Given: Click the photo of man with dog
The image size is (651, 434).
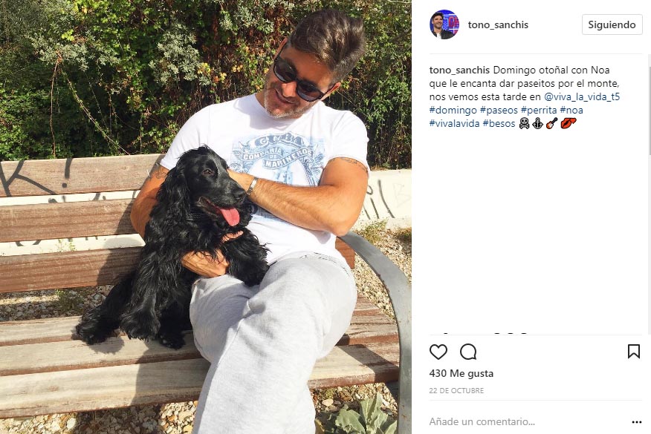Looking at the screenshot, I should pos(206,217).
